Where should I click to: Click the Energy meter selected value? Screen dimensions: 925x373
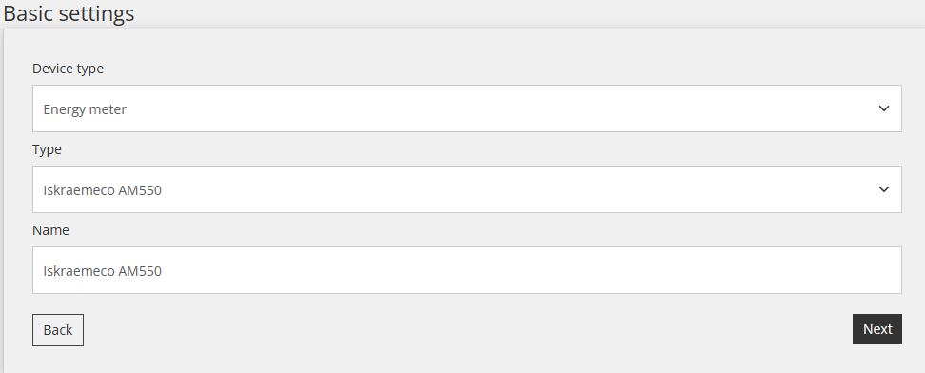tap(85, 109)
